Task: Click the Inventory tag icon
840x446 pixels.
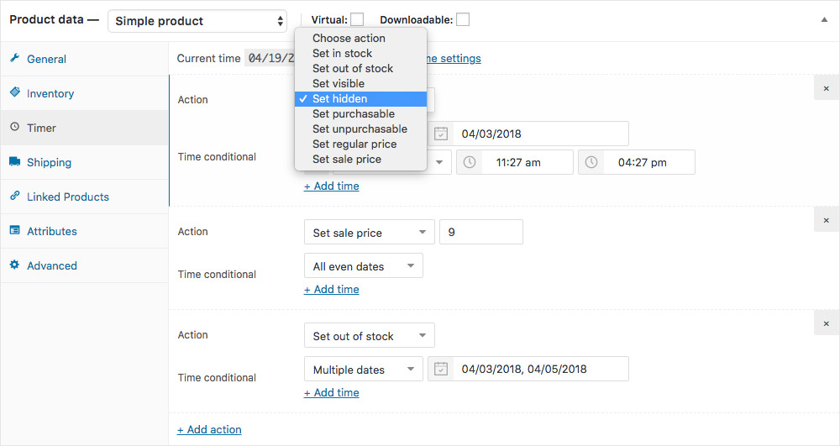Action: click(x=14, y=93)
